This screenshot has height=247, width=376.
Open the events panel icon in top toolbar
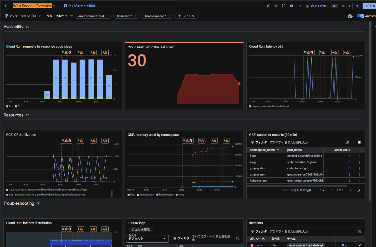click(269, 6)
